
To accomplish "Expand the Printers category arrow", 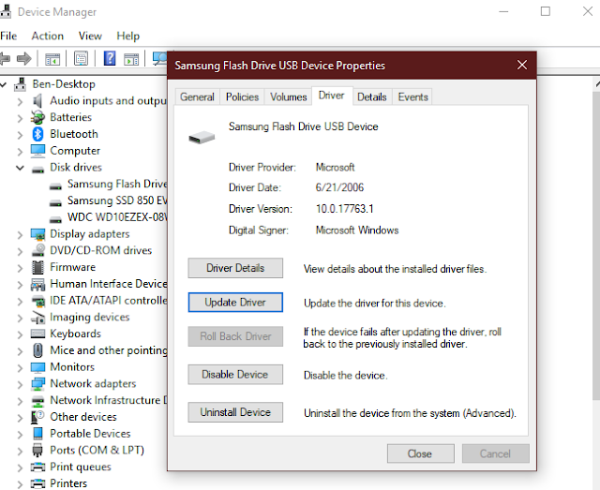I will point(20,483).
